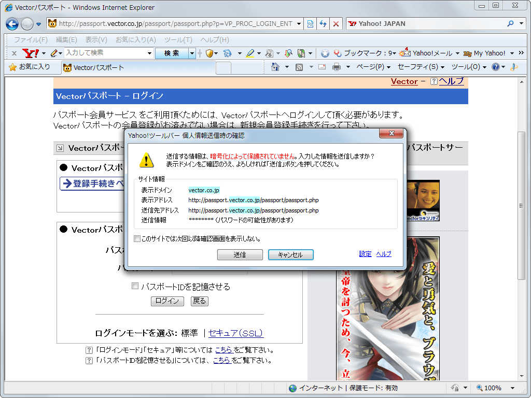Close the Yahoo toolbar with small x
The height and width of the screenshot is (398, 531).
[x=14, y=53]
